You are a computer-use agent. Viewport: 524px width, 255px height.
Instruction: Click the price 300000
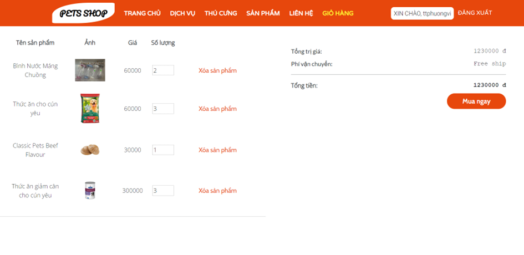click(133, 191)
